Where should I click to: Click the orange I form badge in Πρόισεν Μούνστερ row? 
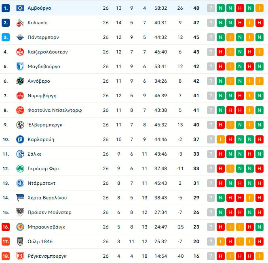(x=230, y=212)
